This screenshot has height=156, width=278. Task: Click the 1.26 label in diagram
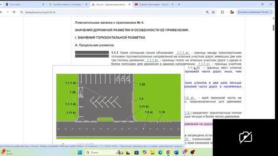[73, 92]
